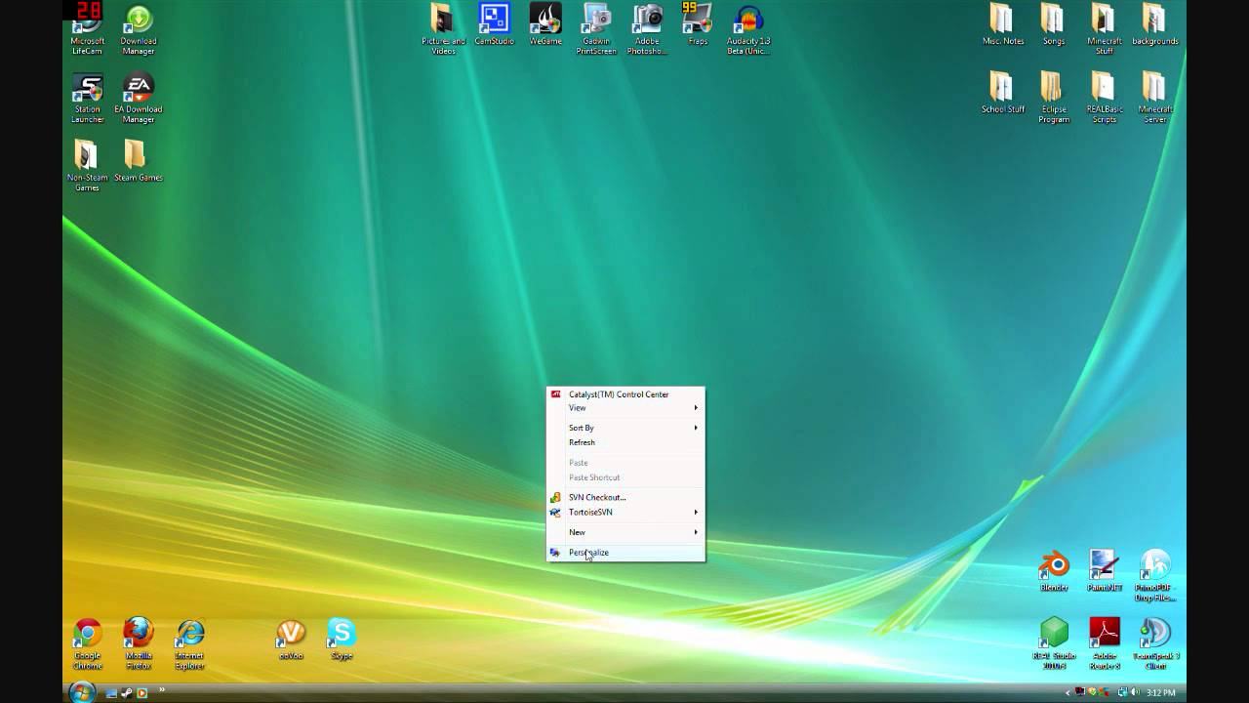
Task: Select the Gadwin PrintScreen shortcut
Action: 596,29
